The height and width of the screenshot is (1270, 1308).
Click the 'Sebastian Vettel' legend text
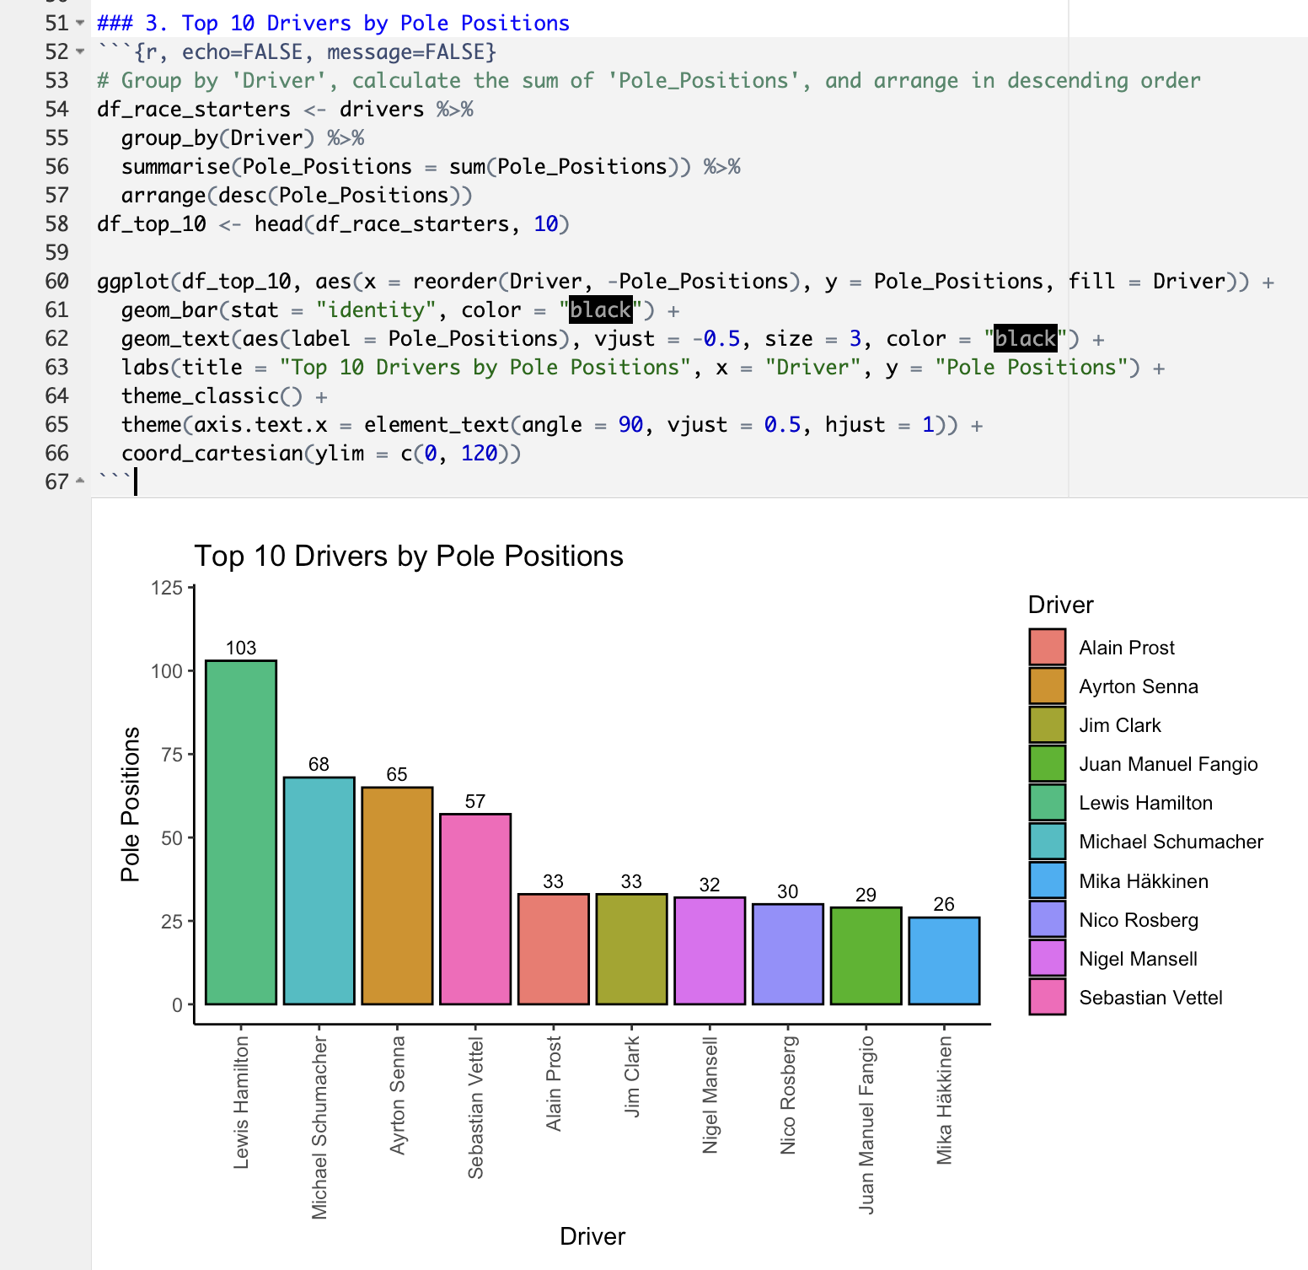point(1150,998)
